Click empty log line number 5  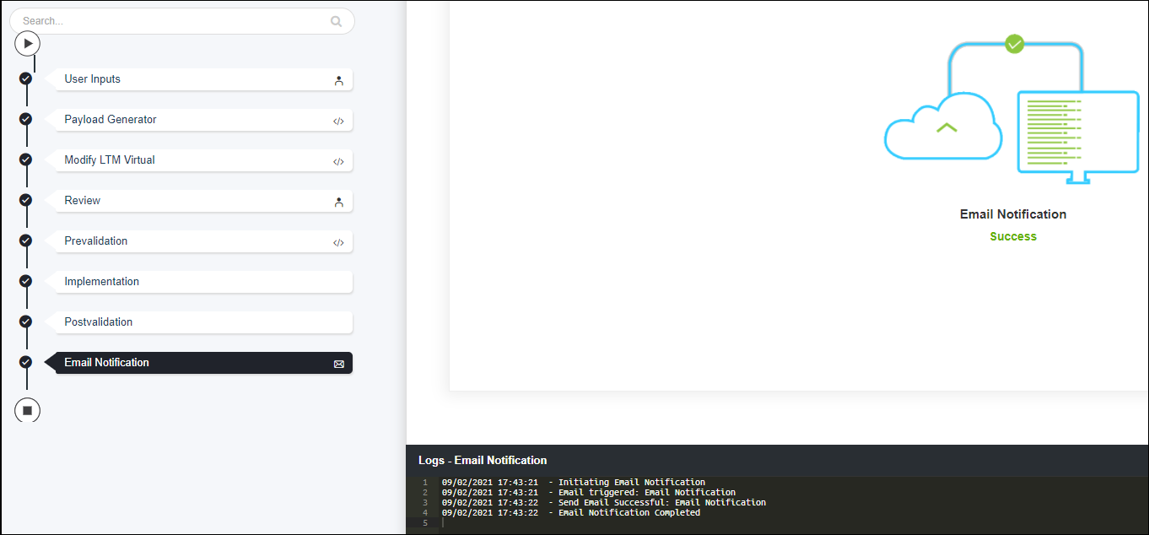425,523
